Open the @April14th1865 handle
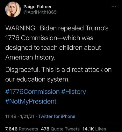Viewport: 122px width, 132px height. click(40, 12)
